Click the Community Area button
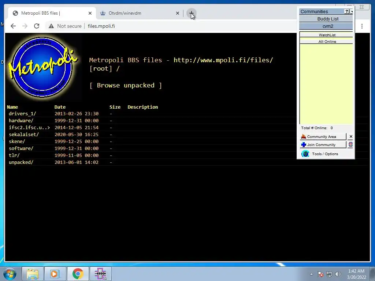This screenshot has width=375, height=281. (x=323, y=137)
